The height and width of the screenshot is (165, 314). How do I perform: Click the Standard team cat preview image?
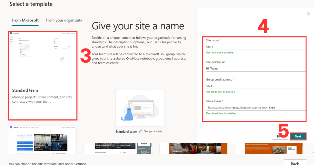140,107
